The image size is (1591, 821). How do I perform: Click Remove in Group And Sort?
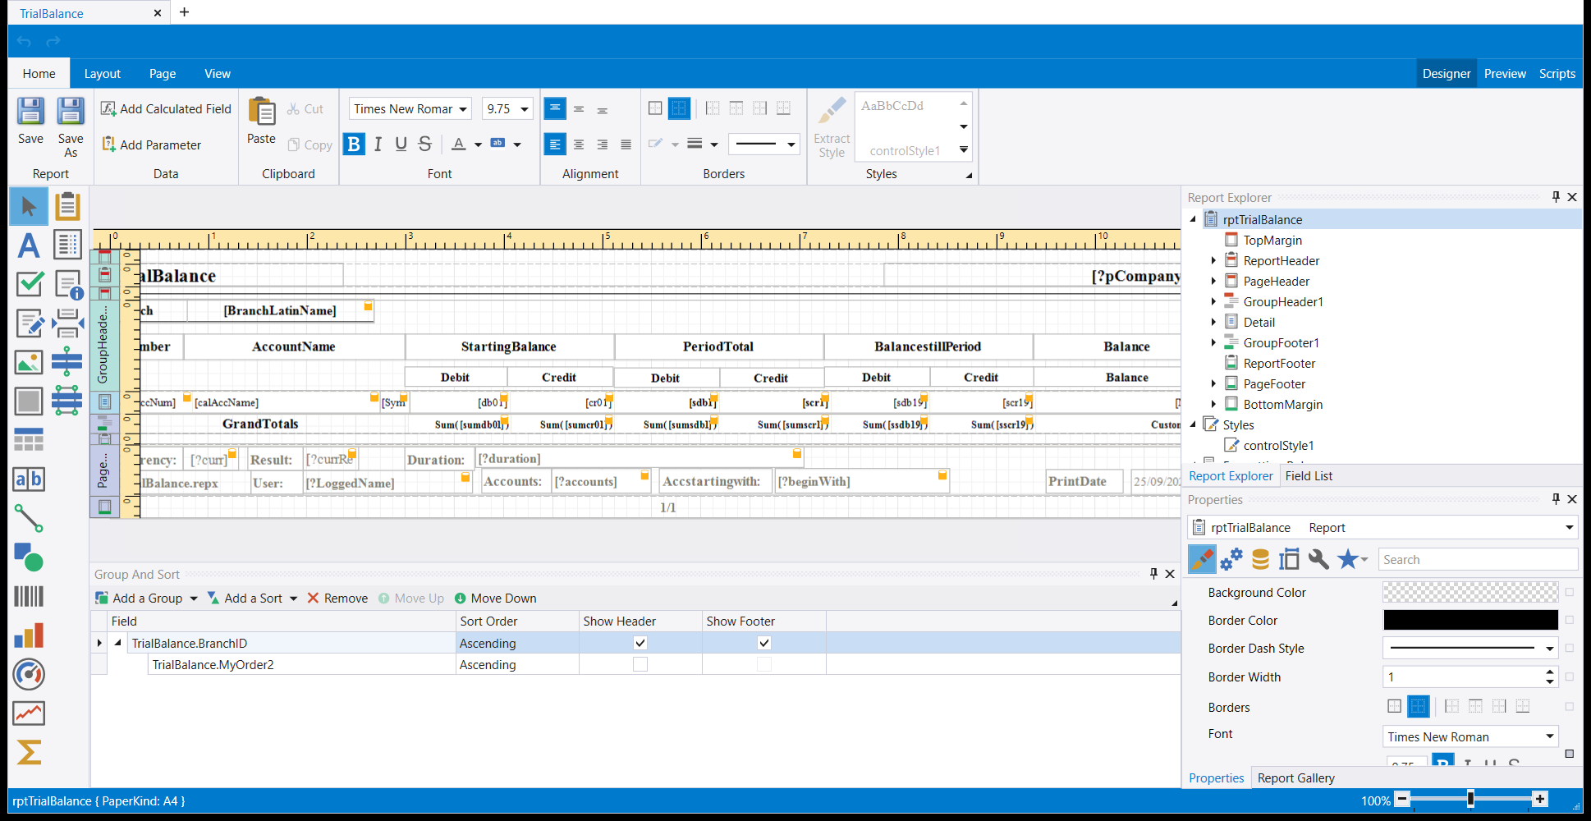[x=337, y=599]
